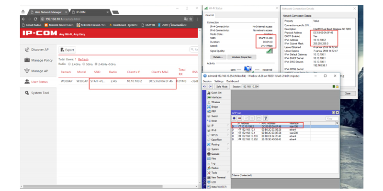Image resolution: width=383 pixels, height=191 pixels.
Task: Open the Dashboard - IgniteNet bookmark
Action: [124, 25]
